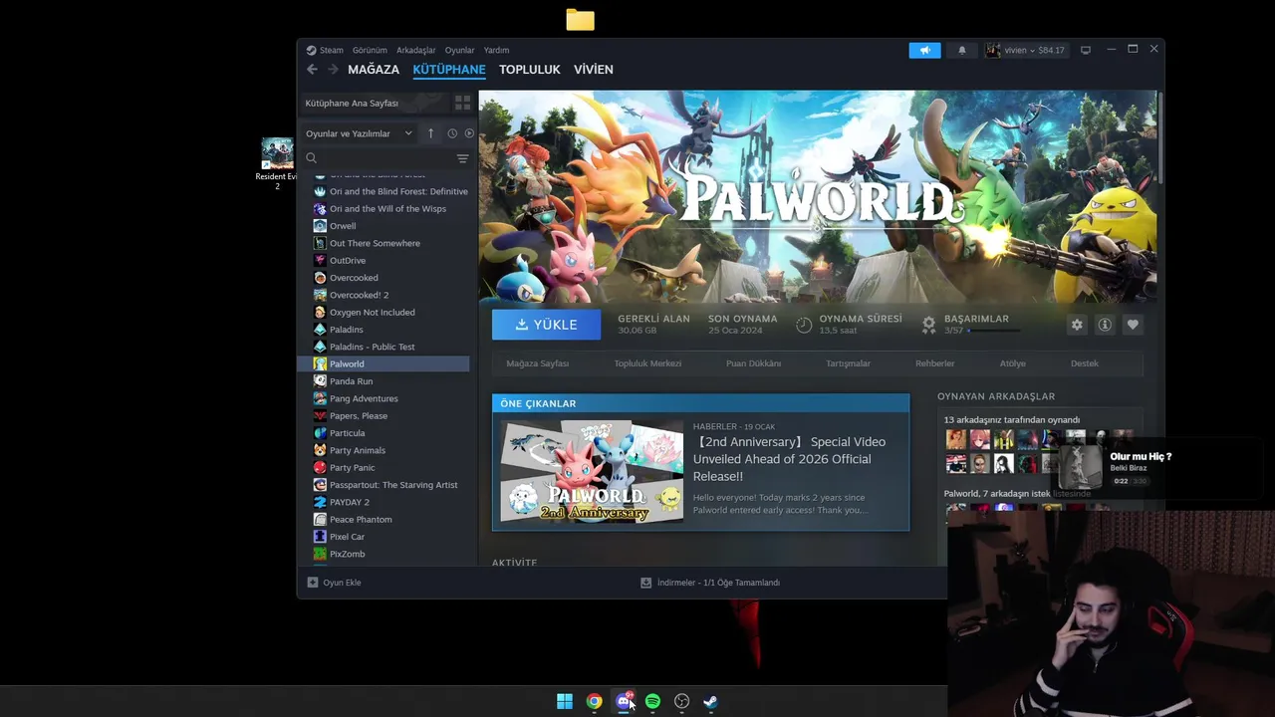Go to the VİVİEN profile tab
This screenshot has width=1275, height=717.
(594, 70)
